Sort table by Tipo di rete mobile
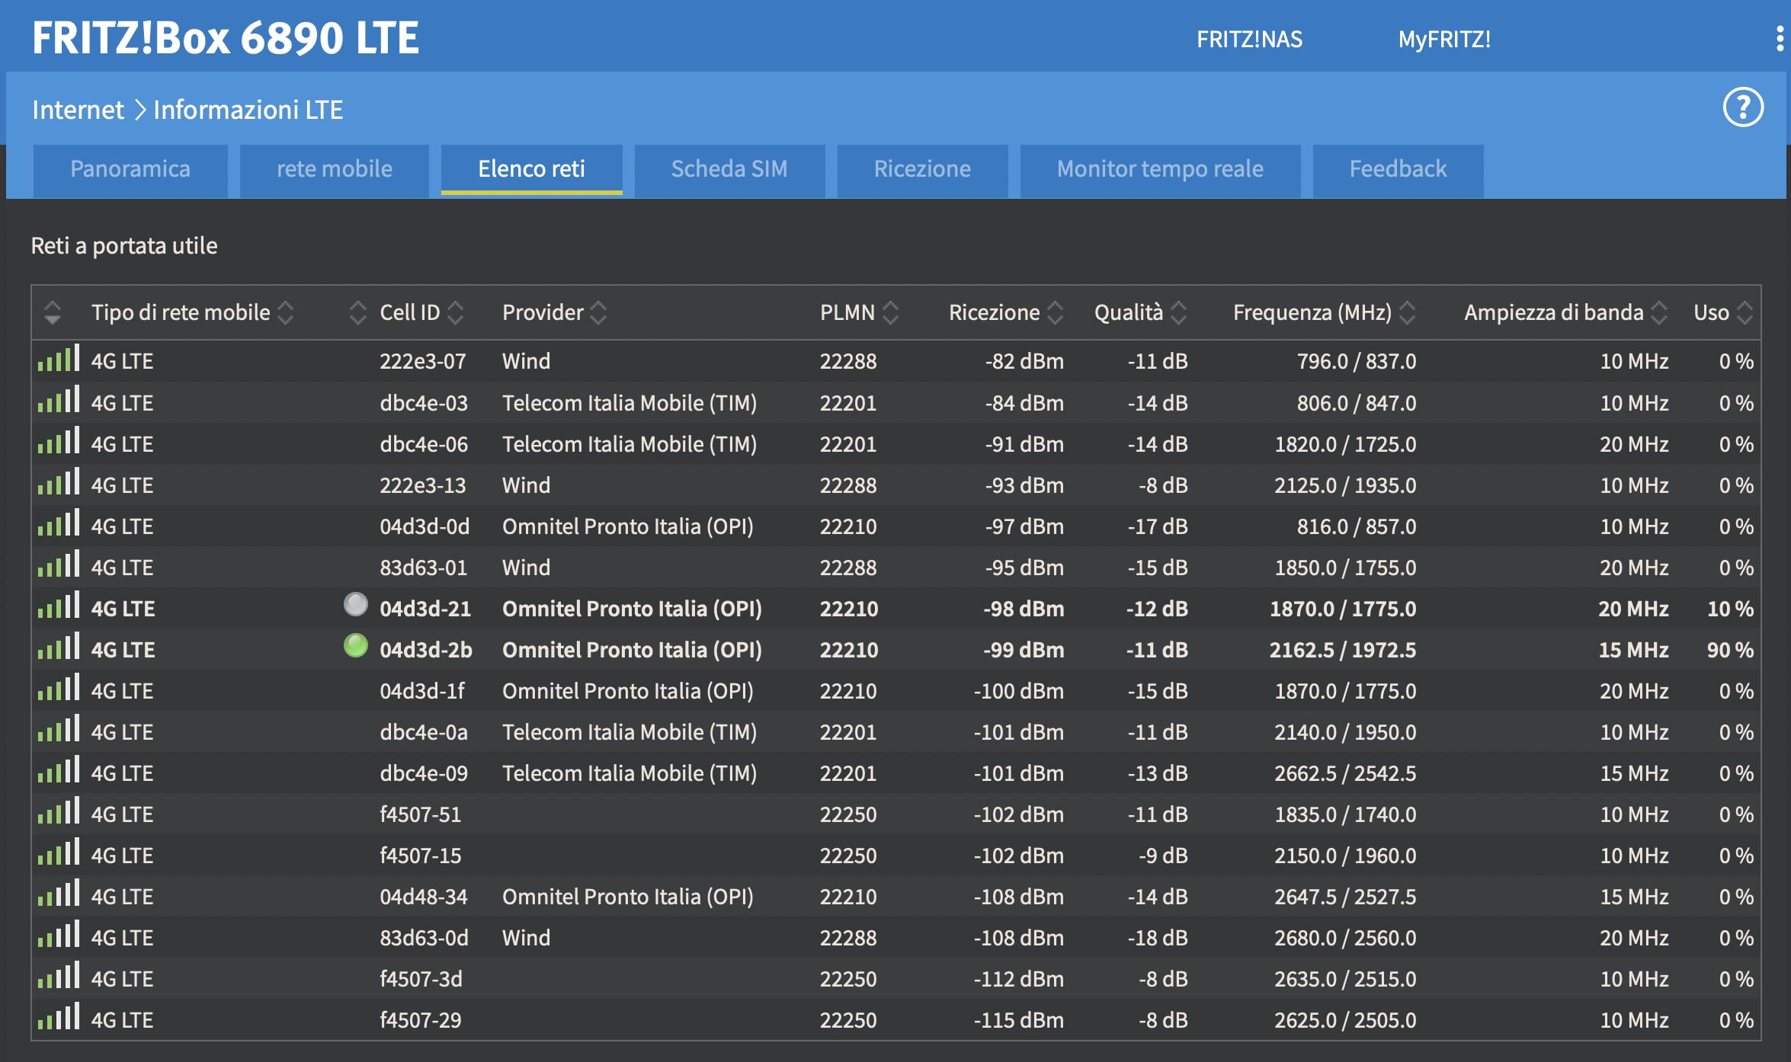The width and height of the screenshot is (1791, 1062). coord(181,312)
